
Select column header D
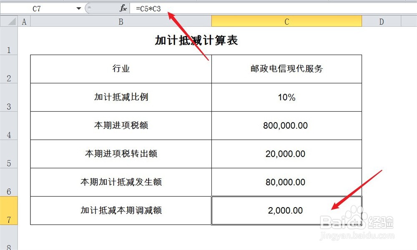coord(381,21)
